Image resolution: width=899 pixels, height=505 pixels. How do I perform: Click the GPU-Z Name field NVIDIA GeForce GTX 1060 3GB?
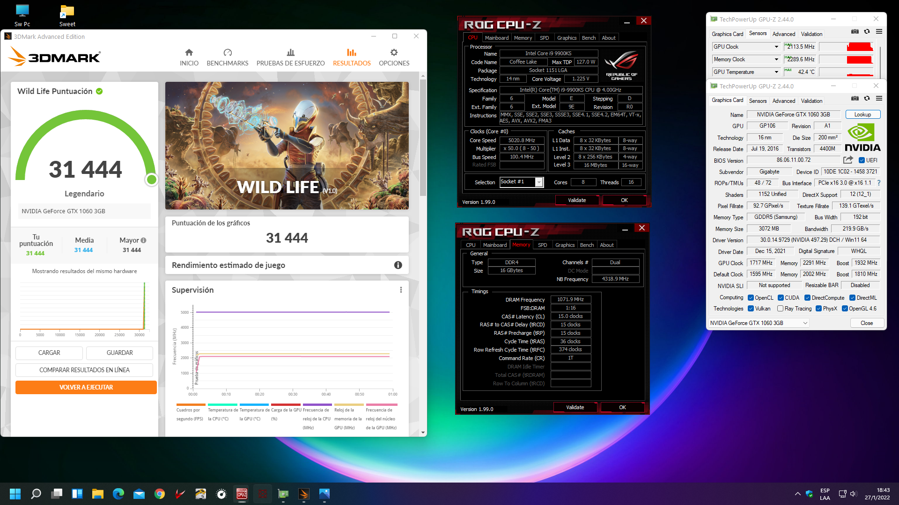tap(793, 115)
